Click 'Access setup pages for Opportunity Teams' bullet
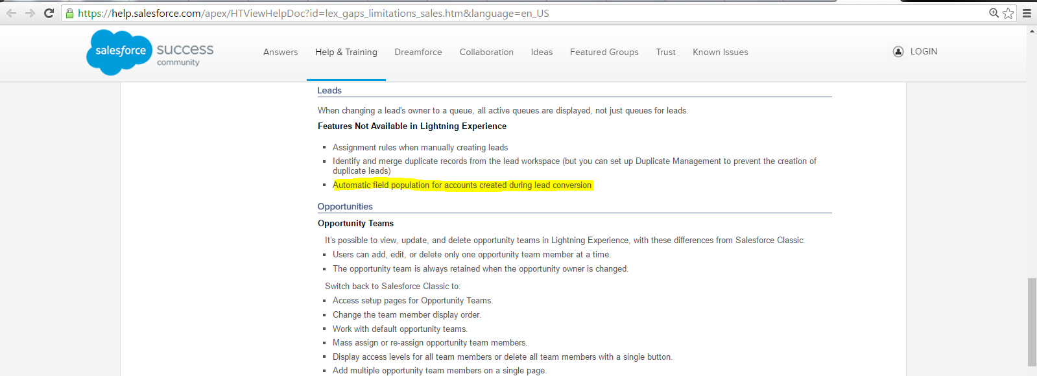Screen dimensions: 1037x376 click(412, 300)
